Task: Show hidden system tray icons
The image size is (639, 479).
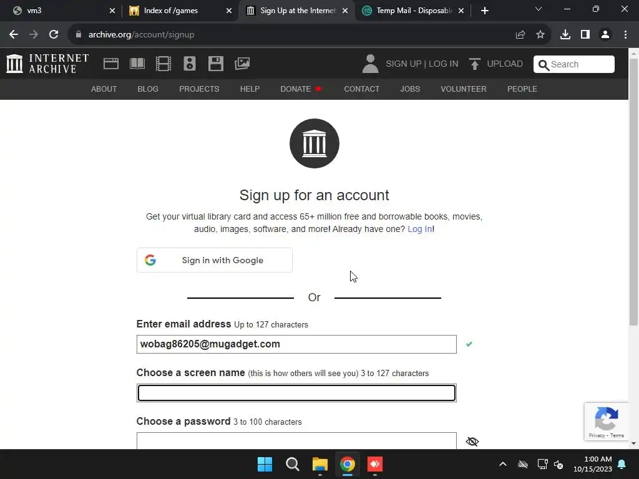Action: [x=503, y=464]
